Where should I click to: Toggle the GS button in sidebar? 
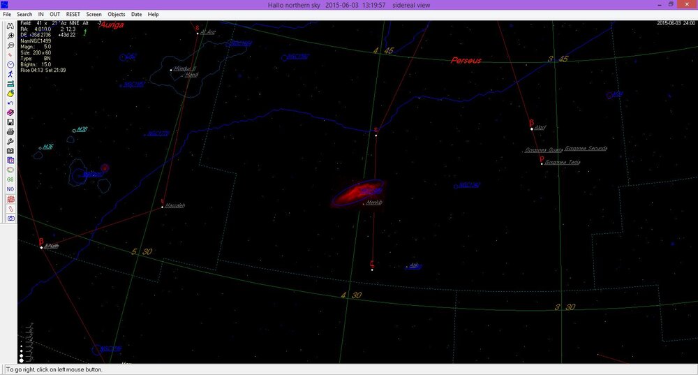click(11, 179)
